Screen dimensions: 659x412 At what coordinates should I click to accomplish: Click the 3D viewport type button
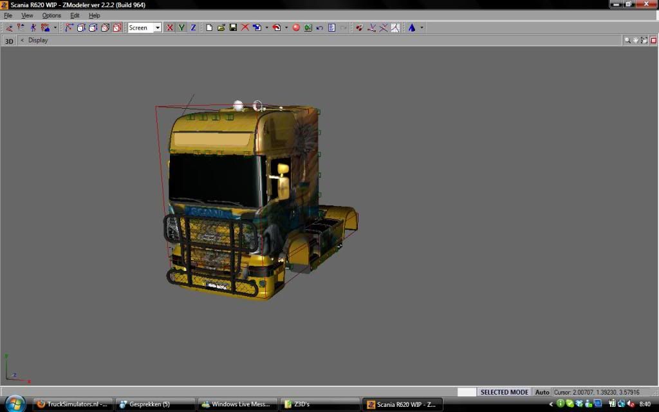tap(9, 41)
